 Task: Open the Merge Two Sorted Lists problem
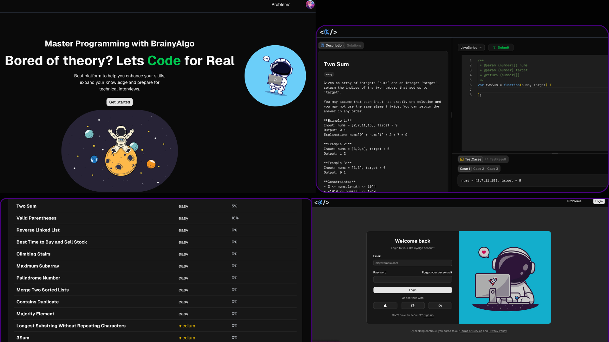point(43,290)
